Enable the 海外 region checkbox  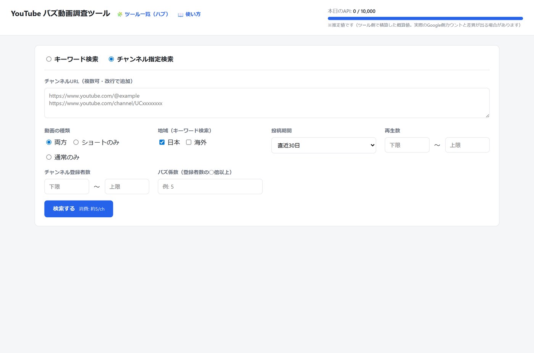[188, 142]
